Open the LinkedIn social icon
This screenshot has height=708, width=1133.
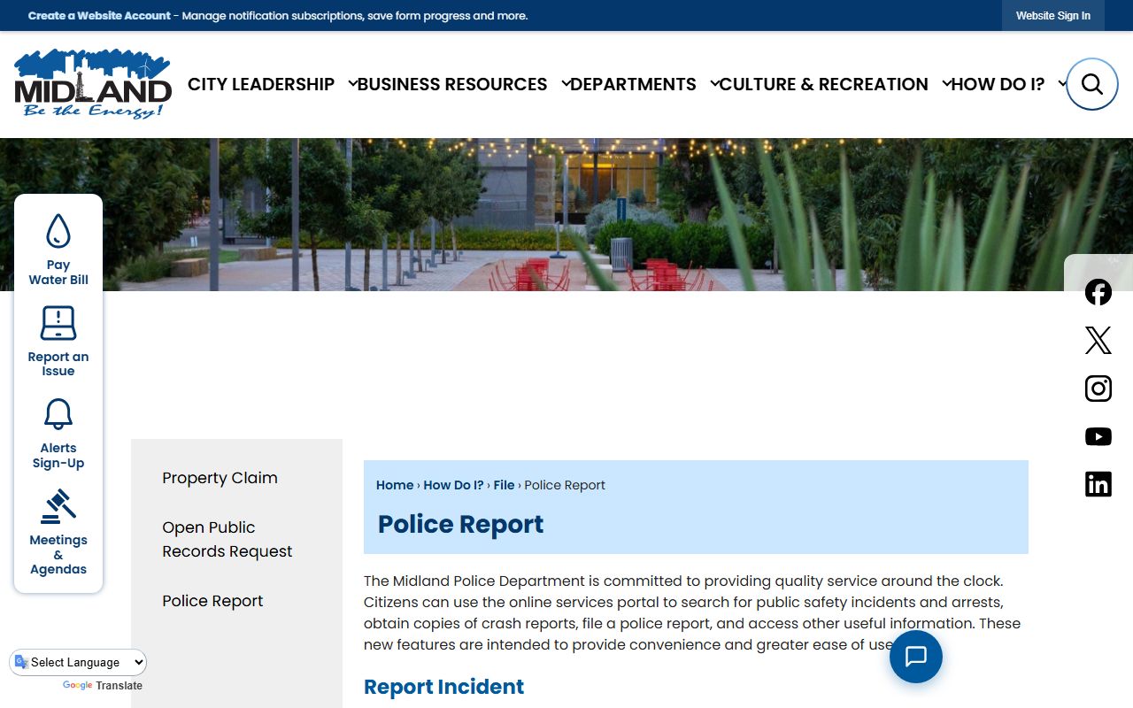click(1098, 484)
